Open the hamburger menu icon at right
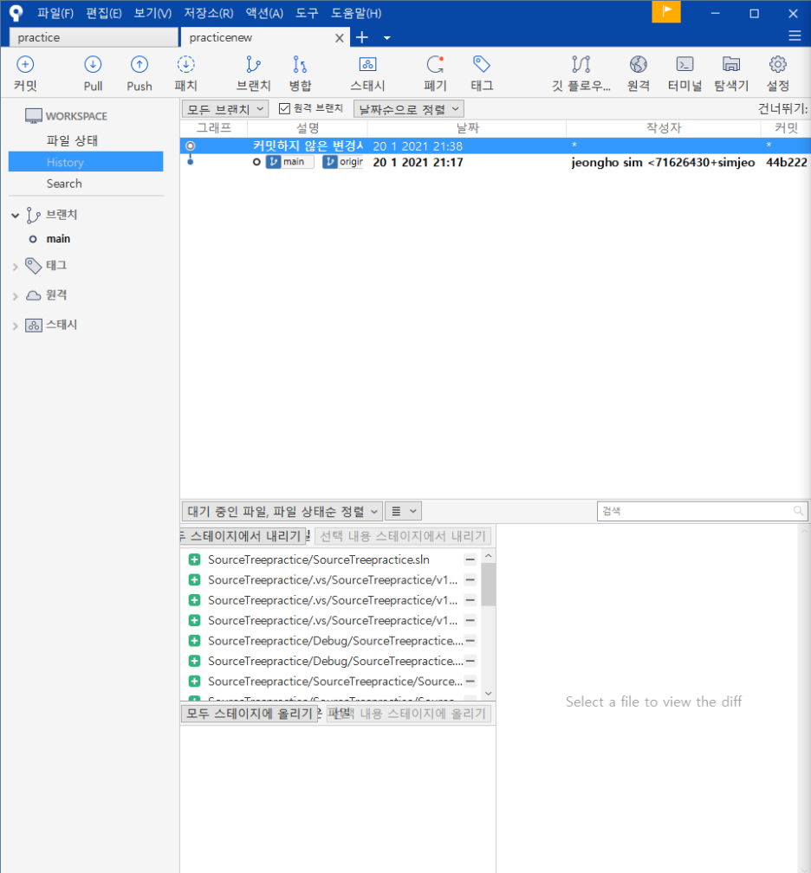This screenshot has height=873, width=811. 795,36
